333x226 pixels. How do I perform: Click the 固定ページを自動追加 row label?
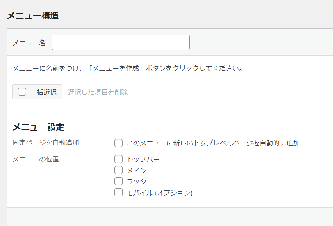(46, 143)
